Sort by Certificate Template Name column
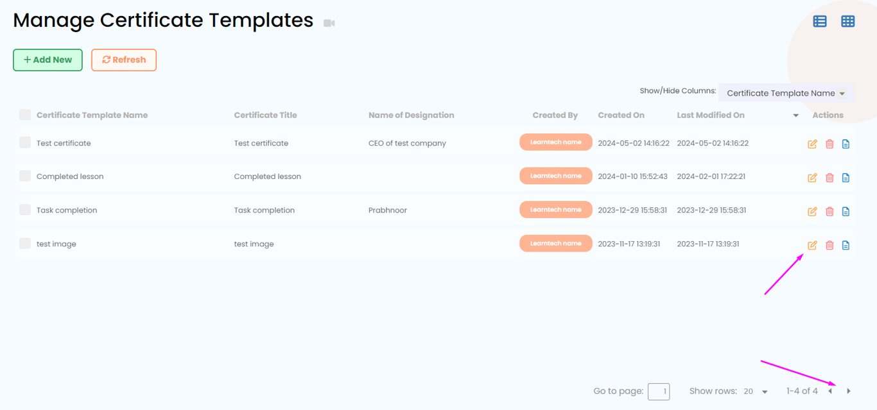This screenshot has height=410, width=877. pos(92,115)
